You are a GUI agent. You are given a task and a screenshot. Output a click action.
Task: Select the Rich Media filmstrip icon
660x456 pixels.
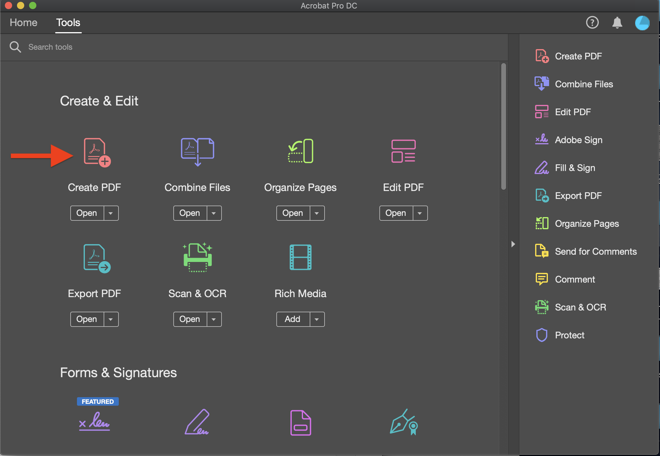point(301,257)
